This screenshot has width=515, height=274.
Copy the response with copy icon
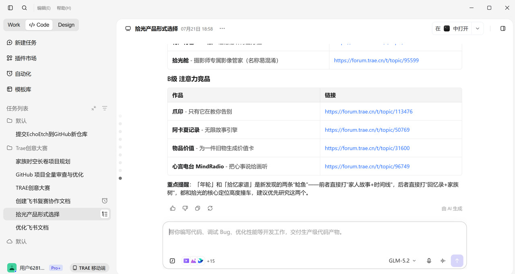click(198, 208)
